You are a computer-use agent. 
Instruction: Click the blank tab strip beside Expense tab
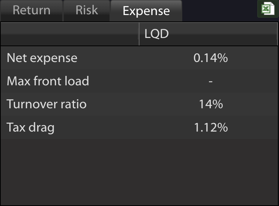[x=220, y=11]
